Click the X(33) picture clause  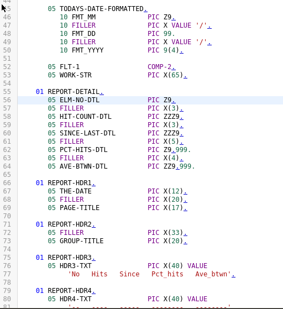pos(173,233)
